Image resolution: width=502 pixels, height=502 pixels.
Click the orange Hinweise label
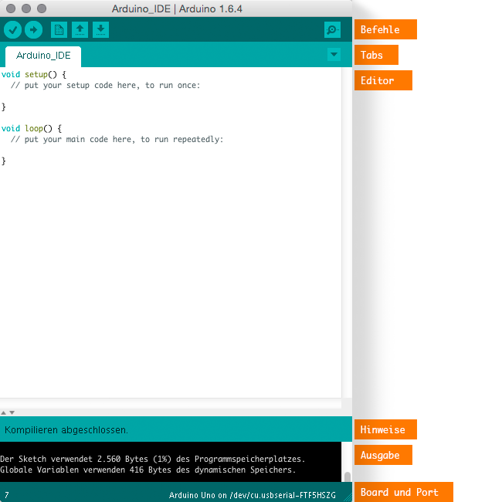click(385, 429)
